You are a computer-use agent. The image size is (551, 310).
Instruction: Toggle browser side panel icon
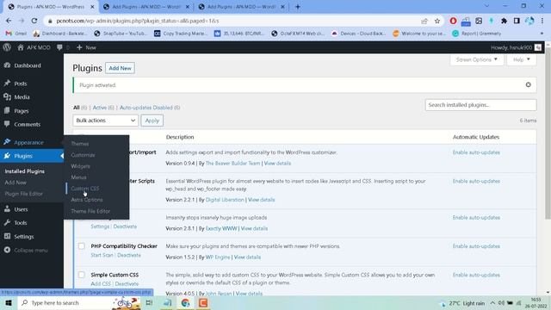(517, 21)
